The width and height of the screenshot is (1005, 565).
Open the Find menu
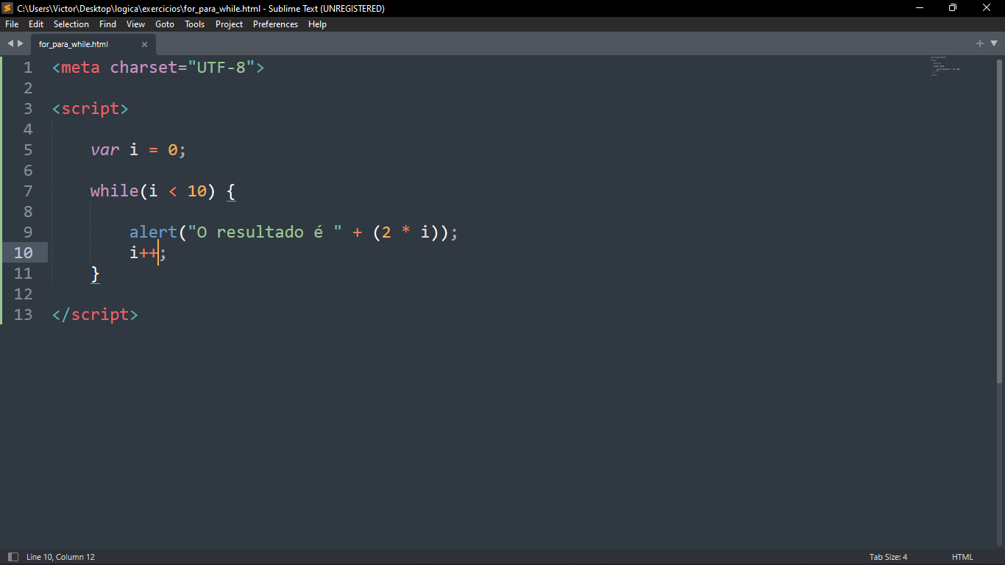tap(107, 24)
